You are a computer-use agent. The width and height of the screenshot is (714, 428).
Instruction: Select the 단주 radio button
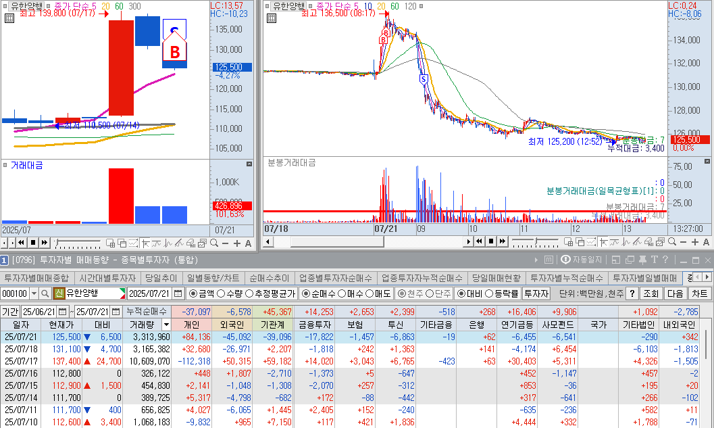click(430, 293)
